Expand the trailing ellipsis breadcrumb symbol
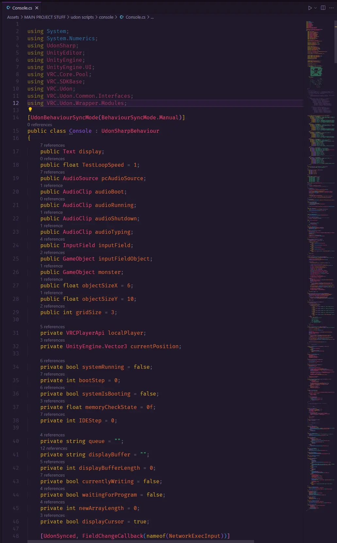 coord(152,17)
